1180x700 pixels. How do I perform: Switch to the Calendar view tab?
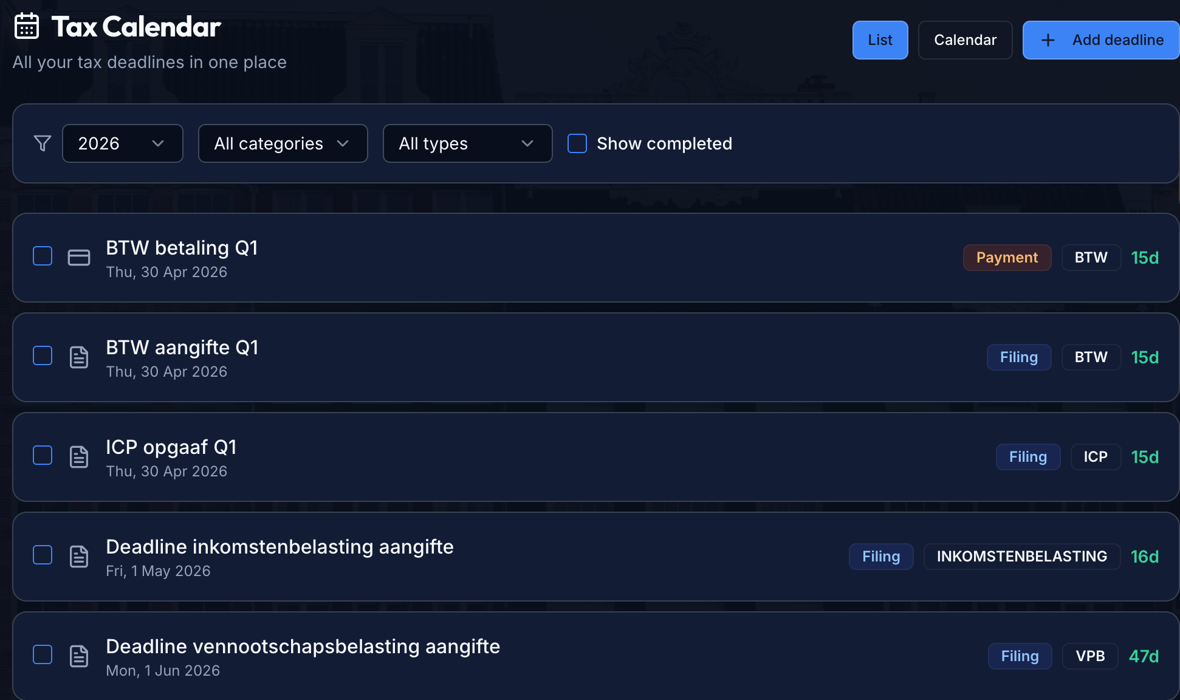point(965,40)
